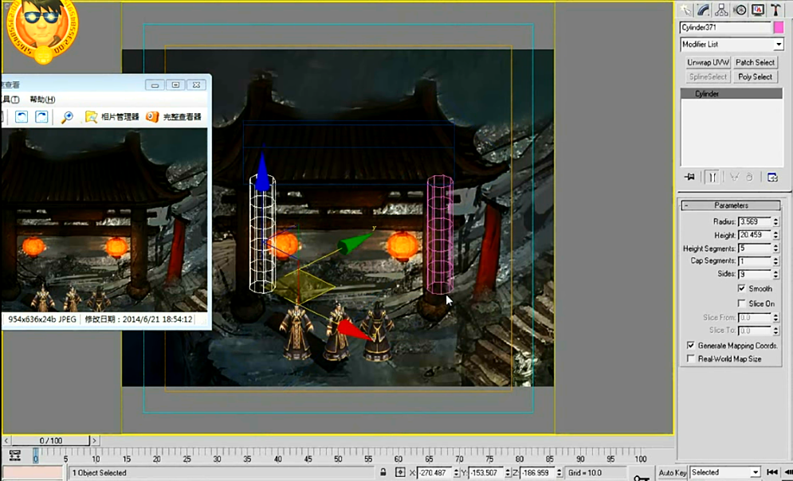
Task: Open the Display panel tab
Action: click(758, 10)
